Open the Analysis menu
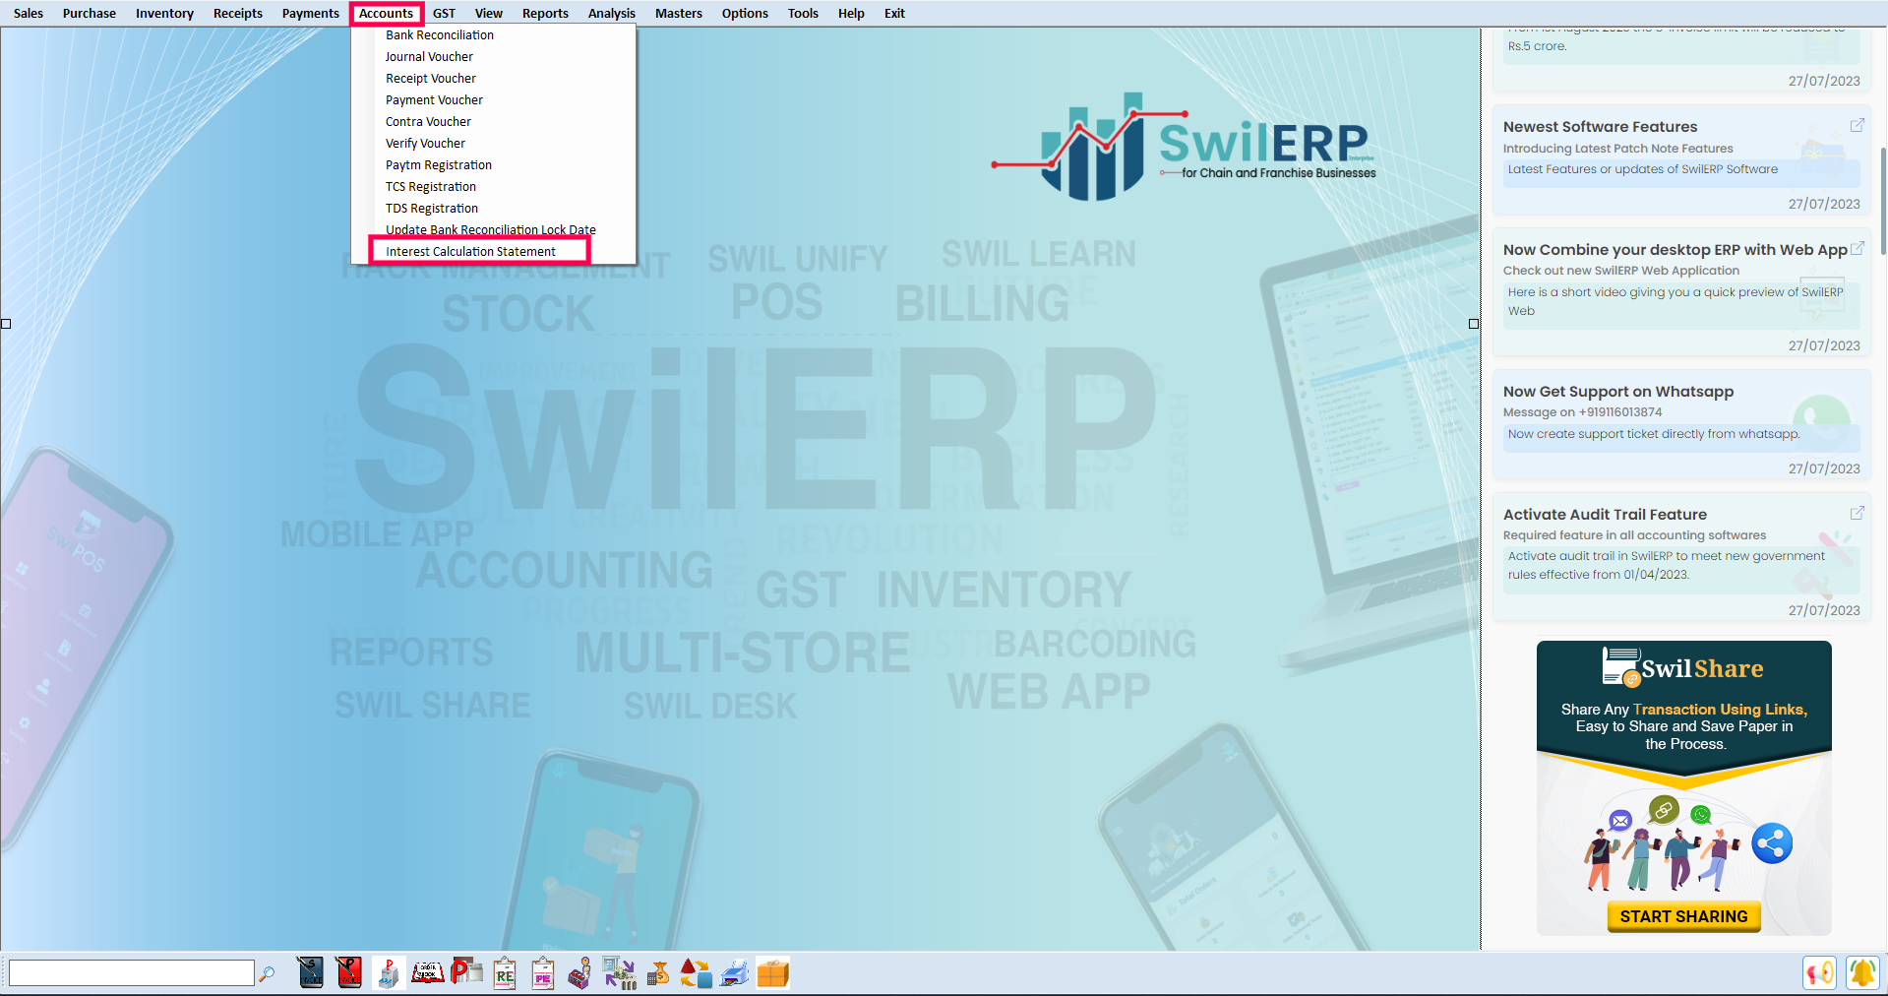Screen dimensions: 1888x996 pos(612,13)
